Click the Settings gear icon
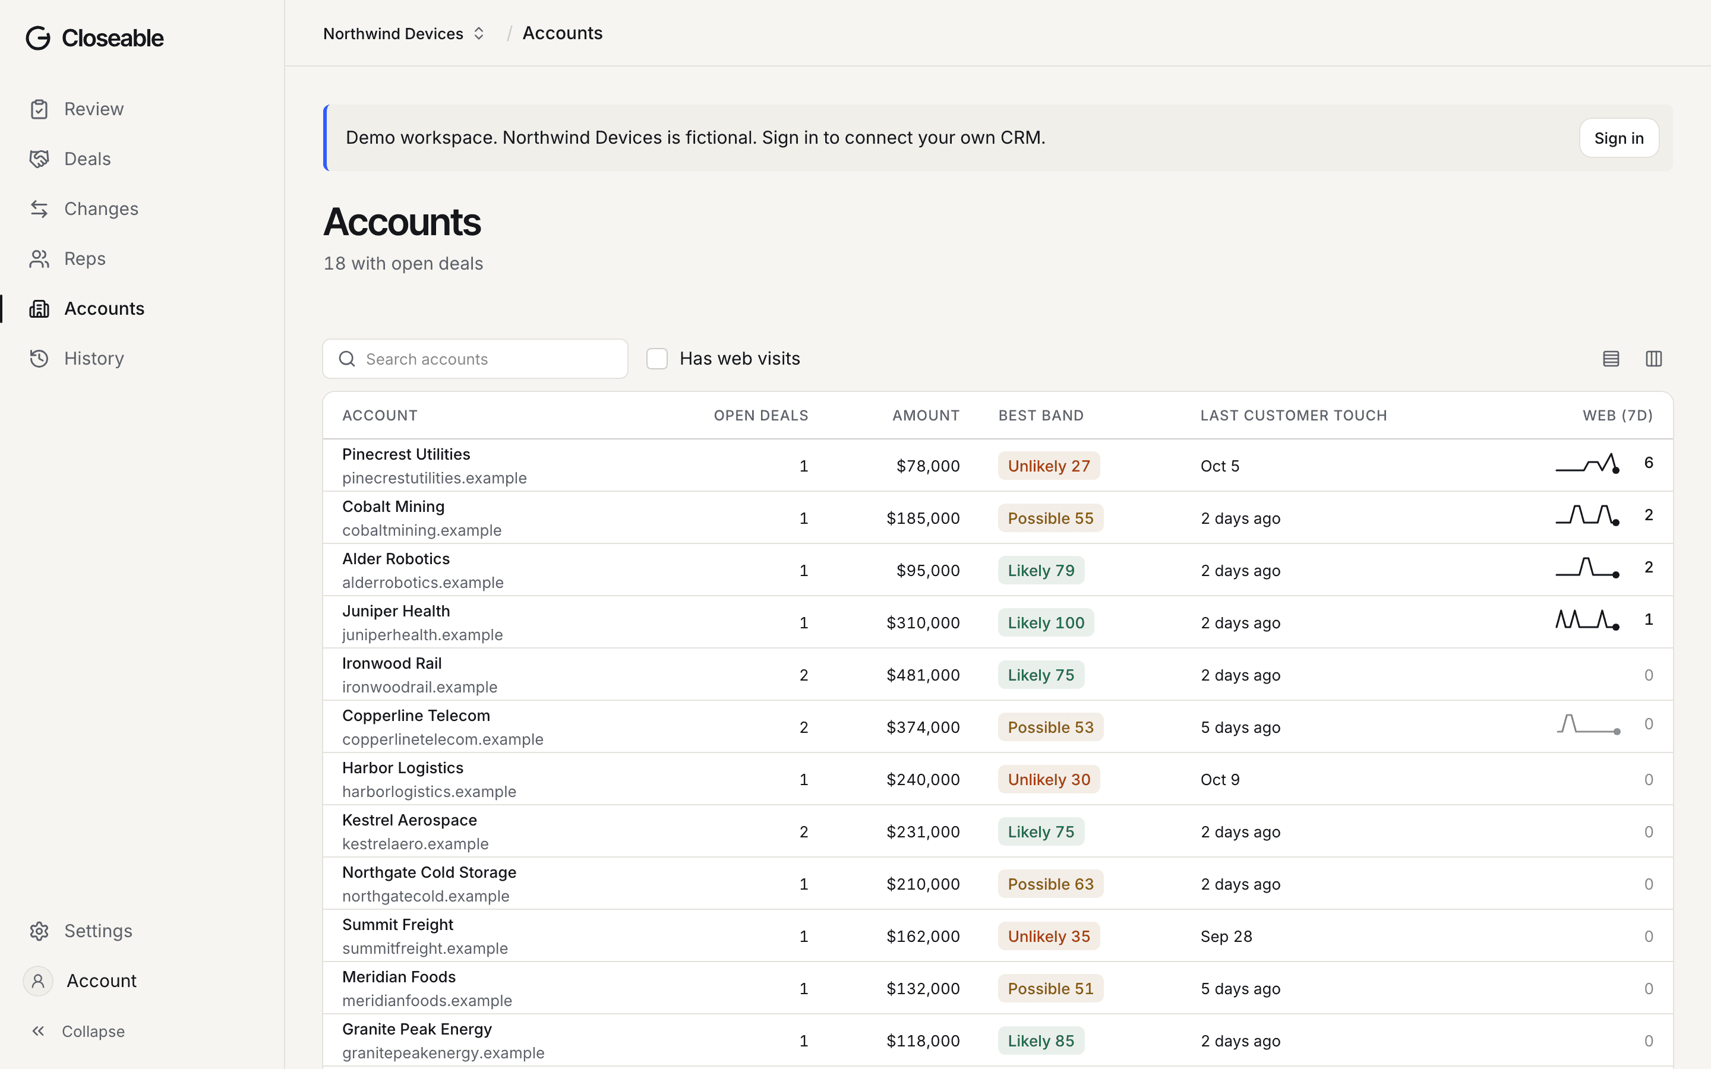Viewport: 1711px width, 1069px height. click(x=40, y=931)
